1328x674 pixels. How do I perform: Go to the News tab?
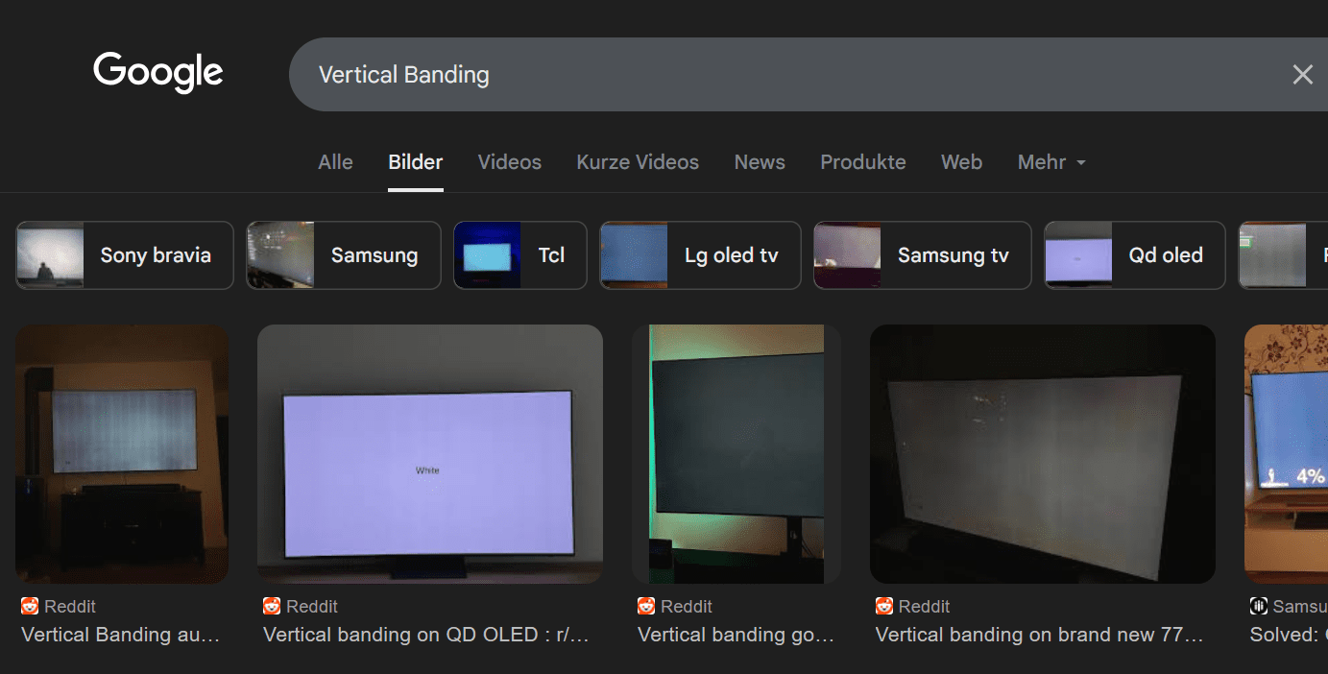tap(760, 162)
